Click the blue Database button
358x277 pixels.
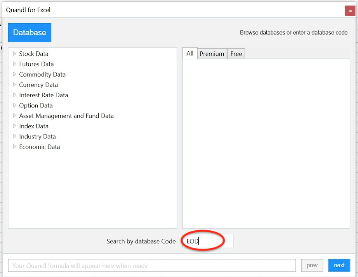pos(30,32)
